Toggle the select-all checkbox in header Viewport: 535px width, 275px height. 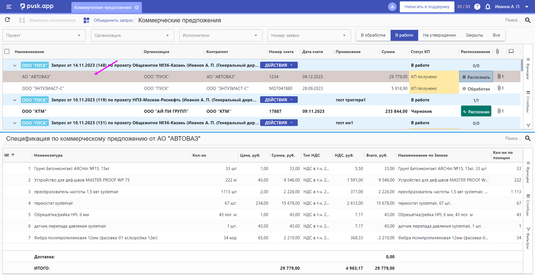[7, 51]
